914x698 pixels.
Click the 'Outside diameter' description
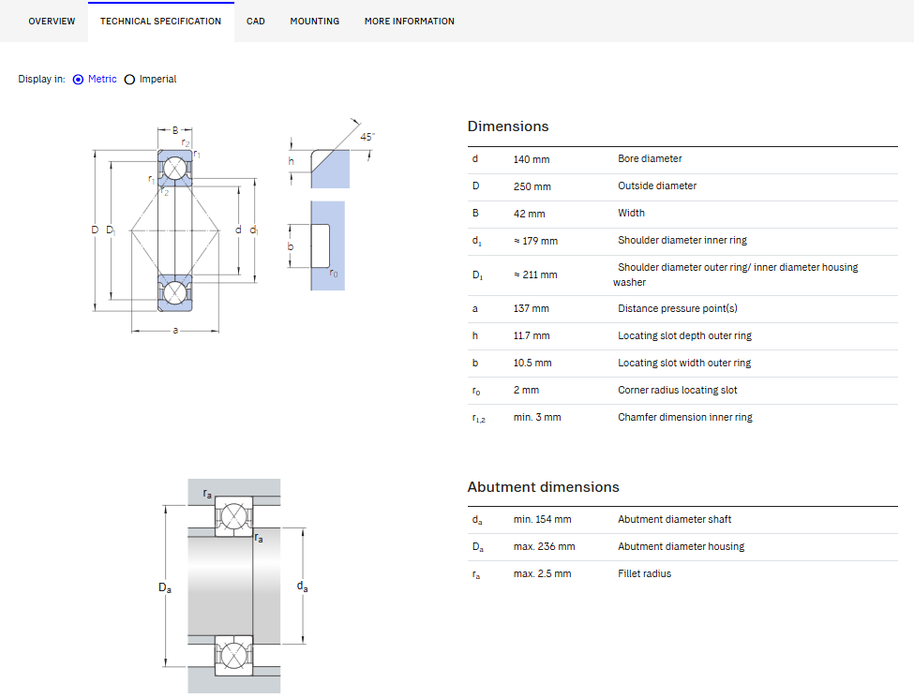pyautogui.click(x=657, y=186)
